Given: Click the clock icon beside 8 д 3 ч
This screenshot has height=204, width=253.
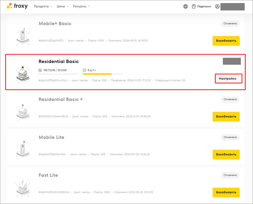Looking at the screenshot, I should (x=84, y=70).
